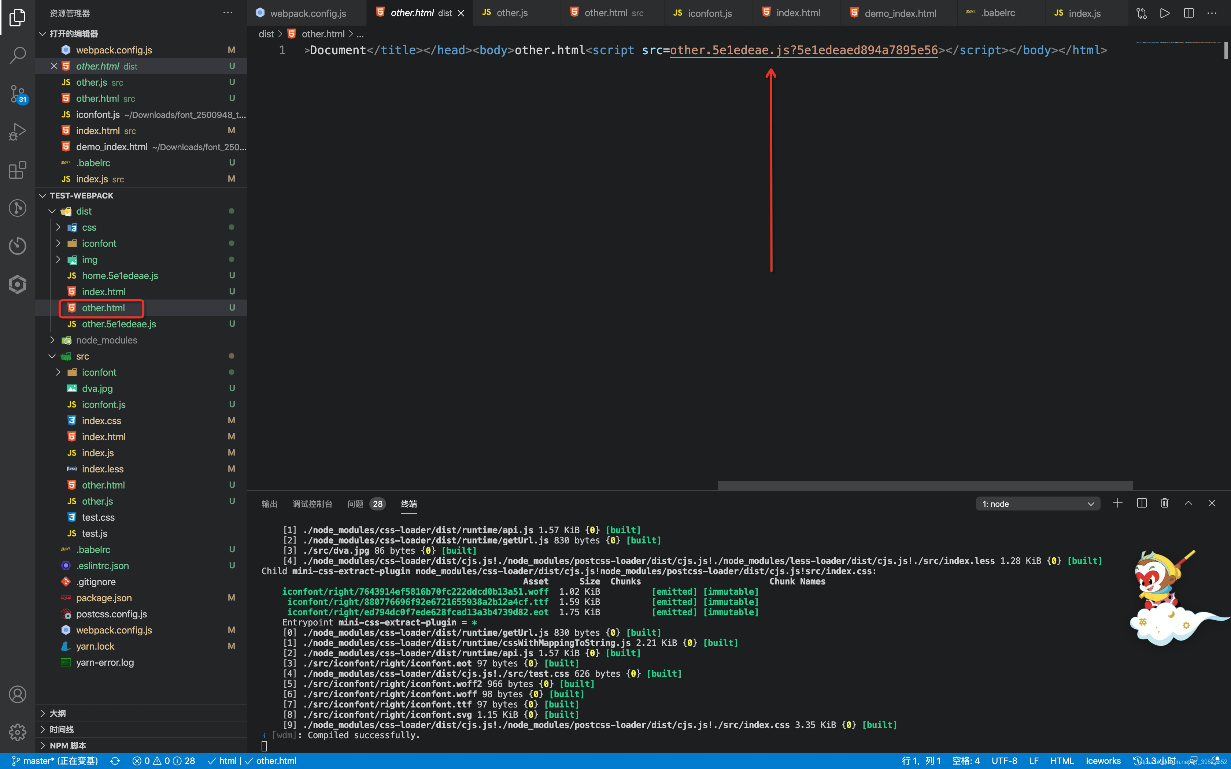
Task: Collapse the src folder
Action: pyautogui.click(x=52, y=356)
